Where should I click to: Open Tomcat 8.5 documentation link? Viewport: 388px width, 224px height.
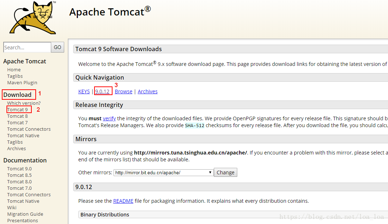tap(19, 175)
